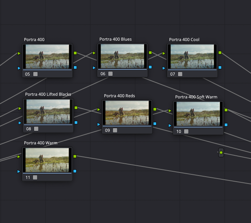Click the Portra 400 Cool node label
The image size is (251, 223).
184,40
